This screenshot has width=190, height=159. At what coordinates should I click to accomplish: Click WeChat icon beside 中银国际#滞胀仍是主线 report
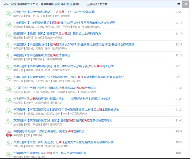point(9,57)
